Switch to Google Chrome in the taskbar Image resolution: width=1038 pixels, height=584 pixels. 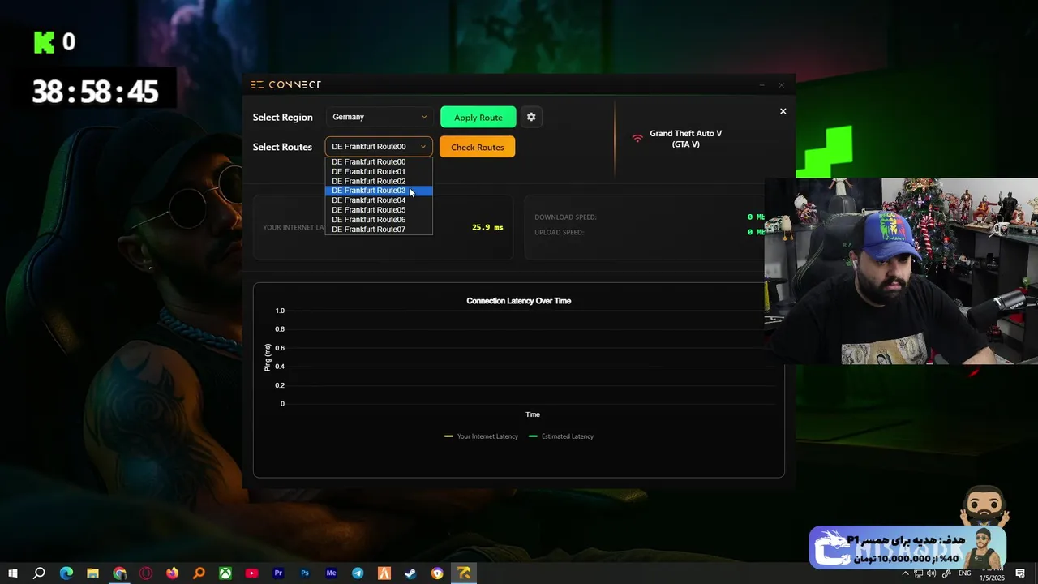pyautogui.click(x=119, y=573)
